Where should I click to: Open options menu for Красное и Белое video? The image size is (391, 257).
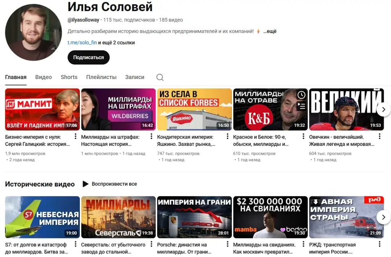click(x=303, y=136)
